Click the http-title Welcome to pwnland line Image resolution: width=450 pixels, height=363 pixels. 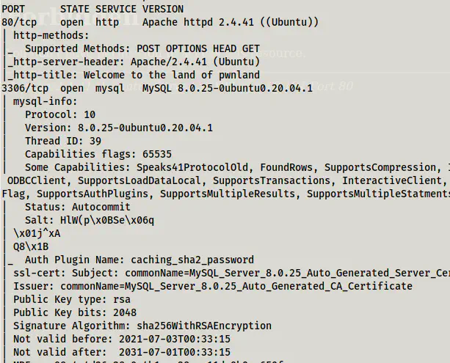pos(134,75)
